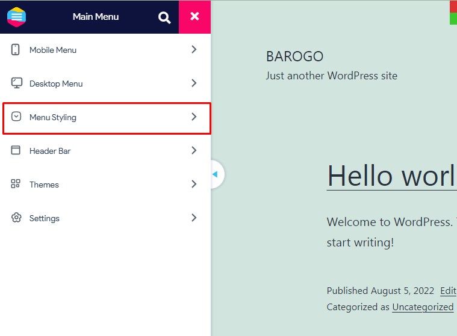Click the Header Bar window icon
Image resolution: width=457 pixels, height=336 pixels.
(x=16, y=151)
